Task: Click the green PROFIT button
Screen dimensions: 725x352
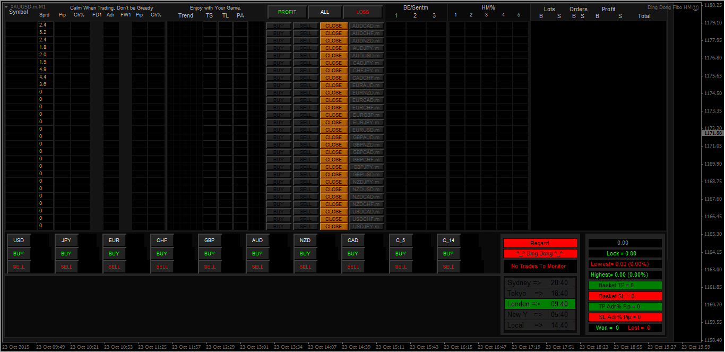Action: (x=287, y=12)
